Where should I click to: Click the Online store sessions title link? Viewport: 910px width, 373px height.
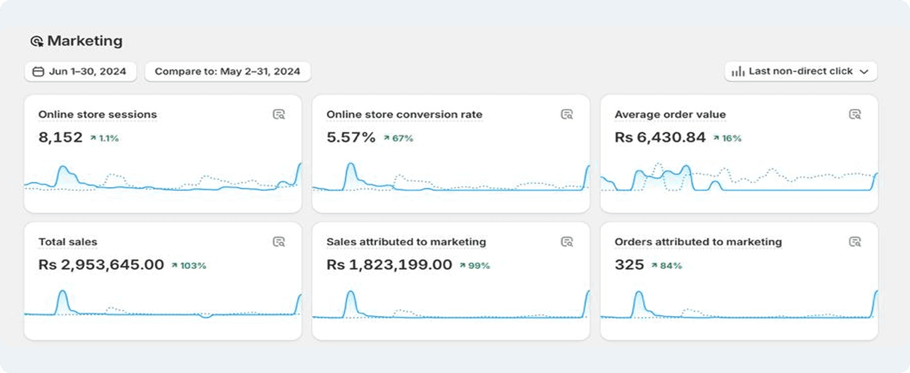pyautogui.click(x=98, y=114)
